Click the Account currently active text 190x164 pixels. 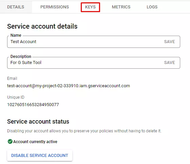coord(35,141)
